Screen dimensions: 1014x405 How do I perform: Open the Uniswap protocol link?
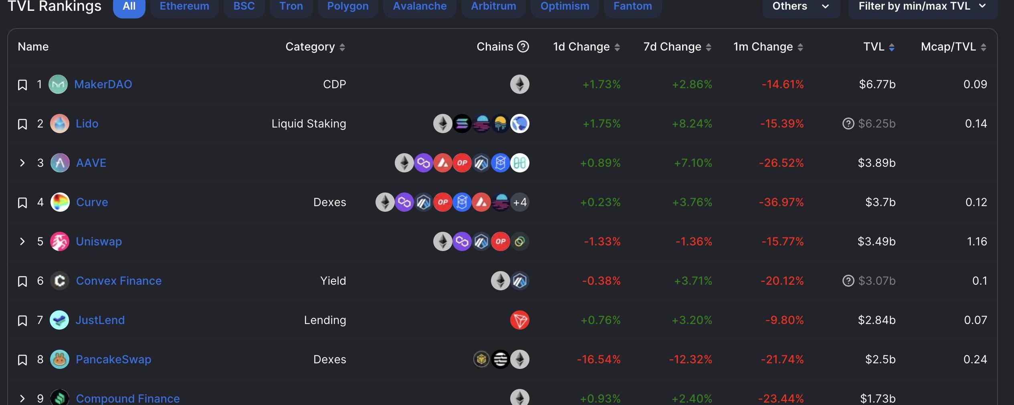[x=99, y=241]
